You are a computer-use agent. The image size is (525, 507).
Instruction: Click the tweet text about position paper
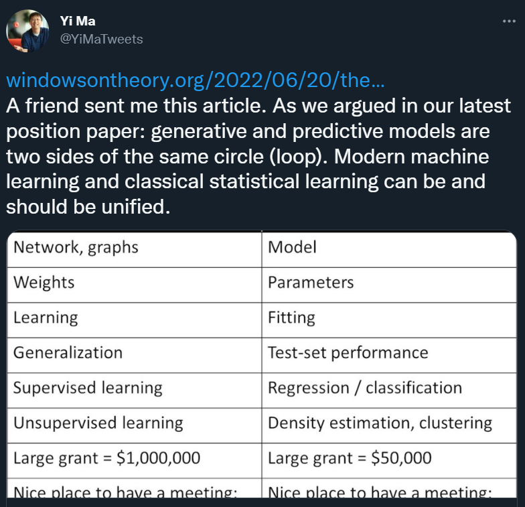pos(258,156)
